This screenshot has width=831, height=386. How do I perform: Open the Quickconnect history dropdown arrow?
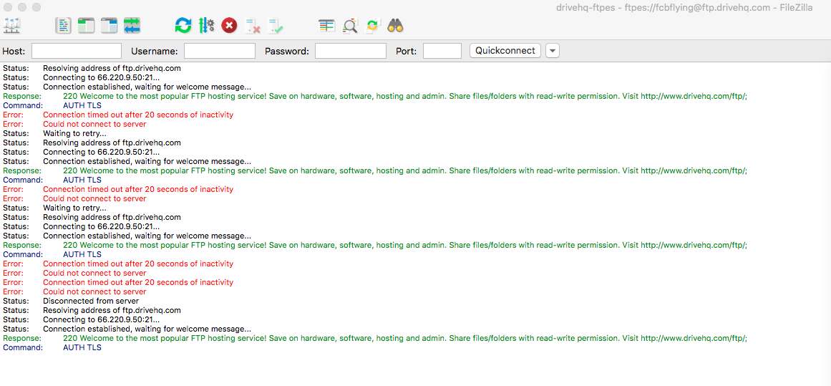pyautogui.click(x=553, y=51)
